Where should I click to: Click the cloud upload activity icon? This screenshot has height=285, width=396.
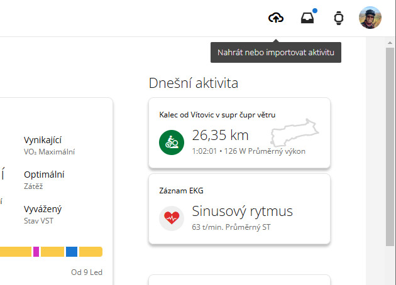coord(276,18)
